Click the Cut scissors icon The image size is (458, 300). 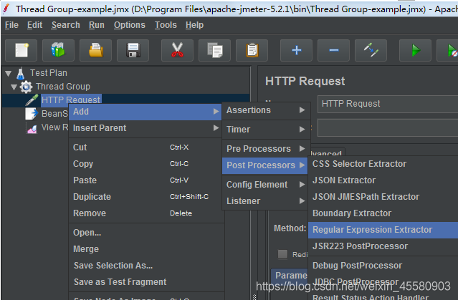(x=177, y=50)
